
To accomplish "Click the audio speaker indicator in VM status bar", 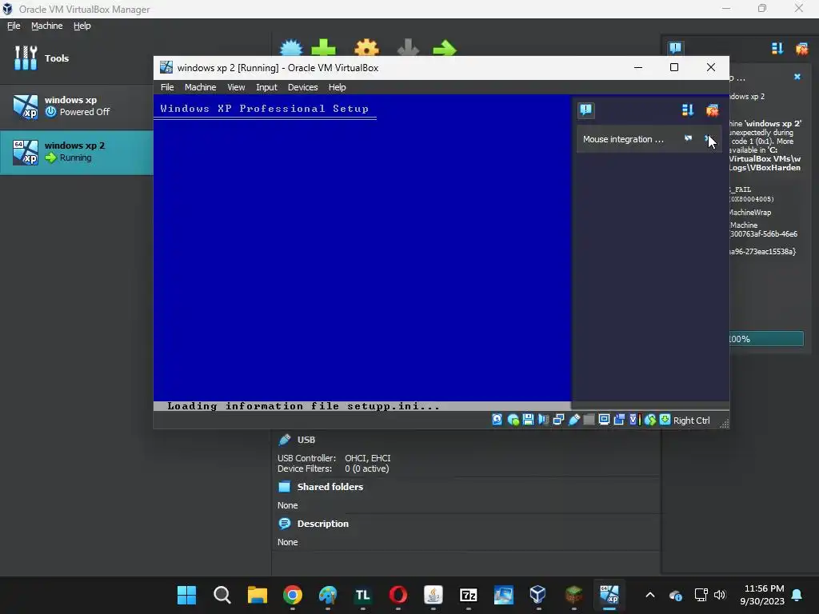I will (x=543, y=420).
